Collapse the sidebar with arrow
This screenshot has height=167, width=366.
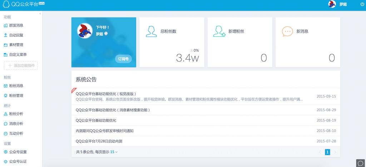pyautogui.click(x=40, y=14)
